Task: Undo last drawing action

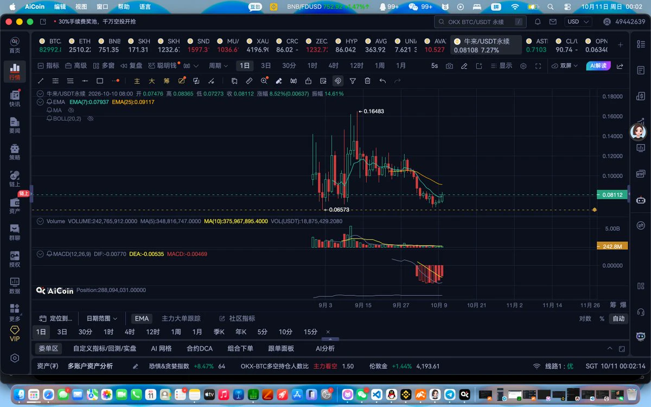Action: pyautogui.click(x=382, y=81)
